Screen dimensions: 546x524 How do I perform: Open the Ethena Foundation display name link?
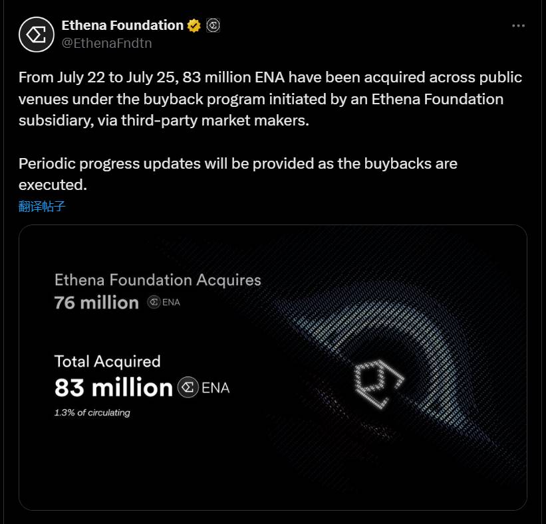[x=122, y=25]
